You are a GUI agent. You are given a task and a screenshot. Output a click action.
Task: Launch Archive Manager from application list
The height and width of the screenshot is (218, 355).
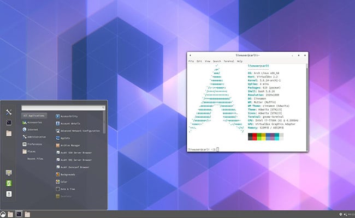click(68, 146)
